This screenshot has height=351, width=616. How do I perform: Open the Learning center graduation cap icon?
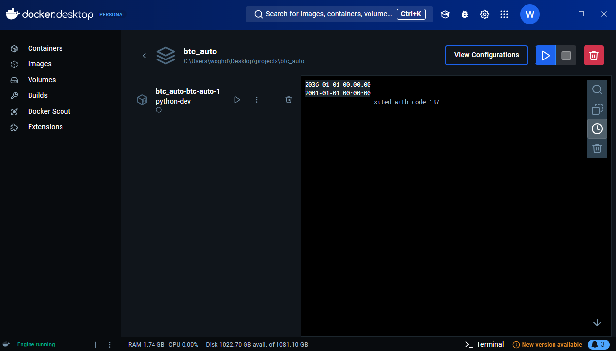[445, 14]
